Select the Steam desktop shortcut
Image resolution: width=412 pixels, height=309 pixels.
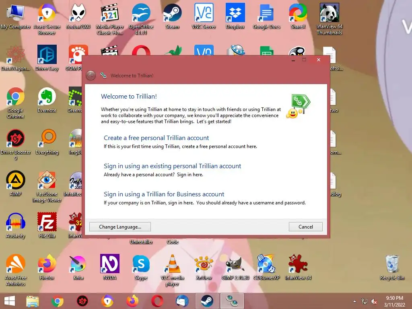pyautogui.click(x=172, y=16)
